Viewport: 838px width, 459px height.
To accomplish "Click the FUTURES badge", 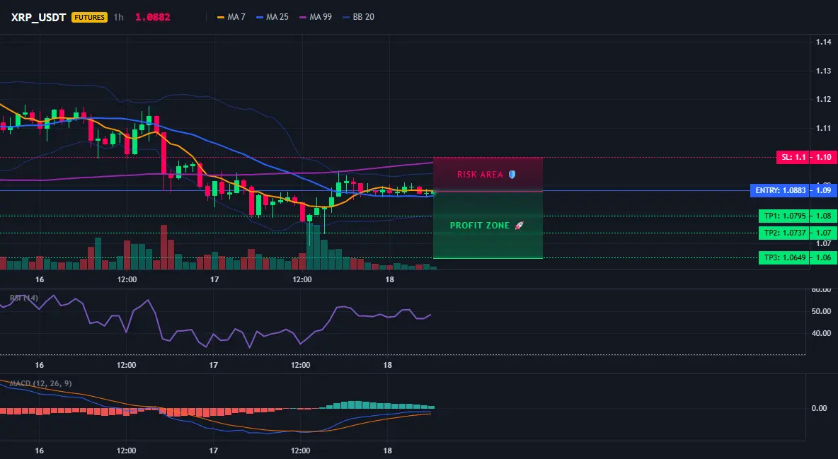I will (x=89, y=17).
